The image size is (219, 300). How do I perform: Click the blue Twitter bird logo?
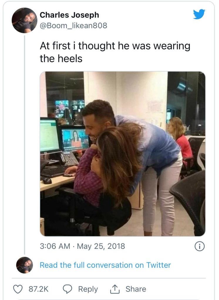199,14
